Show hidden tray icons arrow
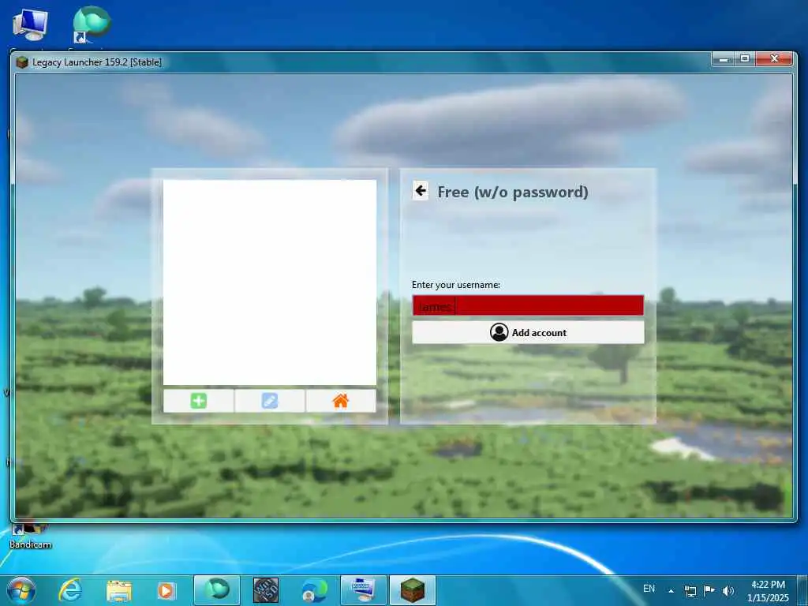This screenshot has width=808, height=606. pyautogui.click(x=671, y=590)
